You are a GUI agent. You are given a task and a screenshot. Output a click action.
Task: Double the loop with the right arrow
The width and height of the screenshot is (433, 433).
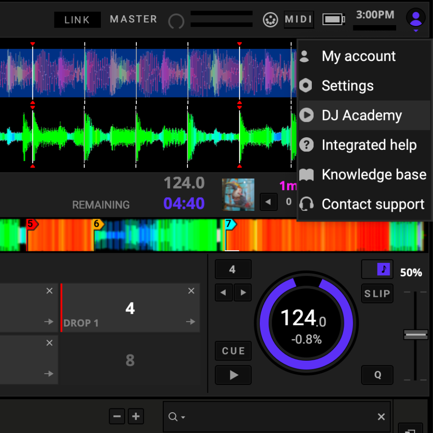pyautogui.click(x=243, y=292)
